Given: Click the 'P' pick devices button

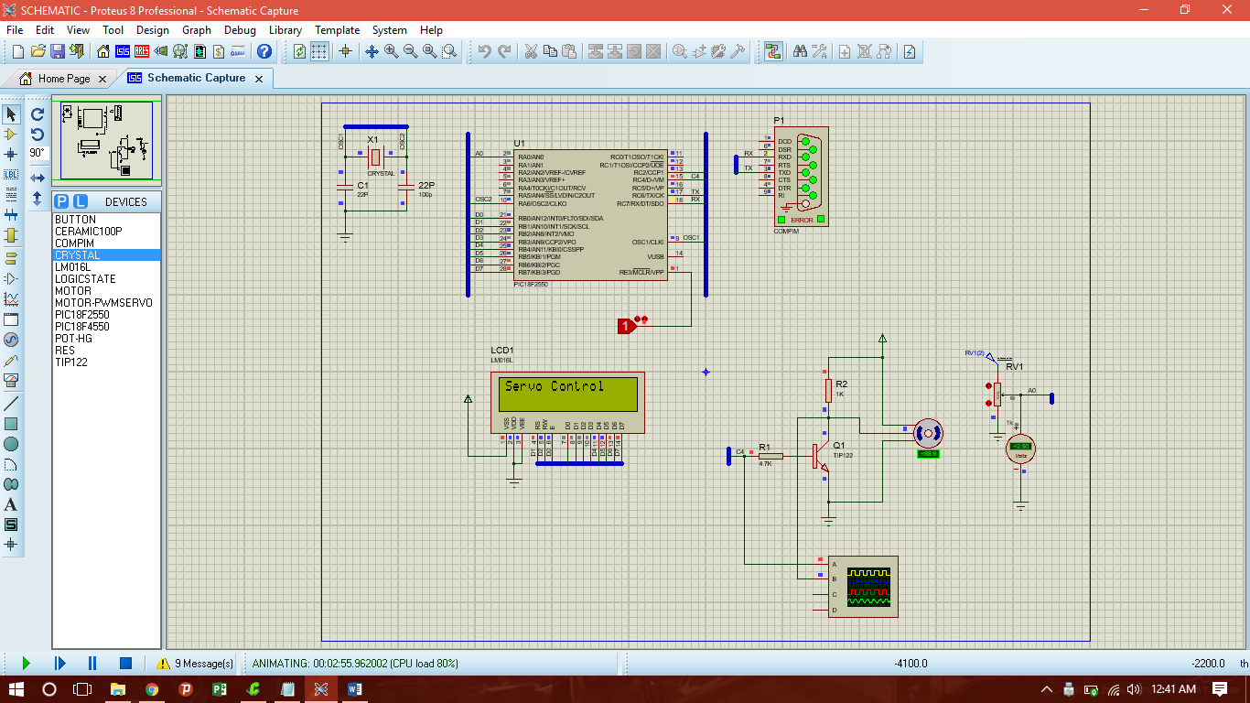Looking at the screenshot, I should click(x=61, y=201).
